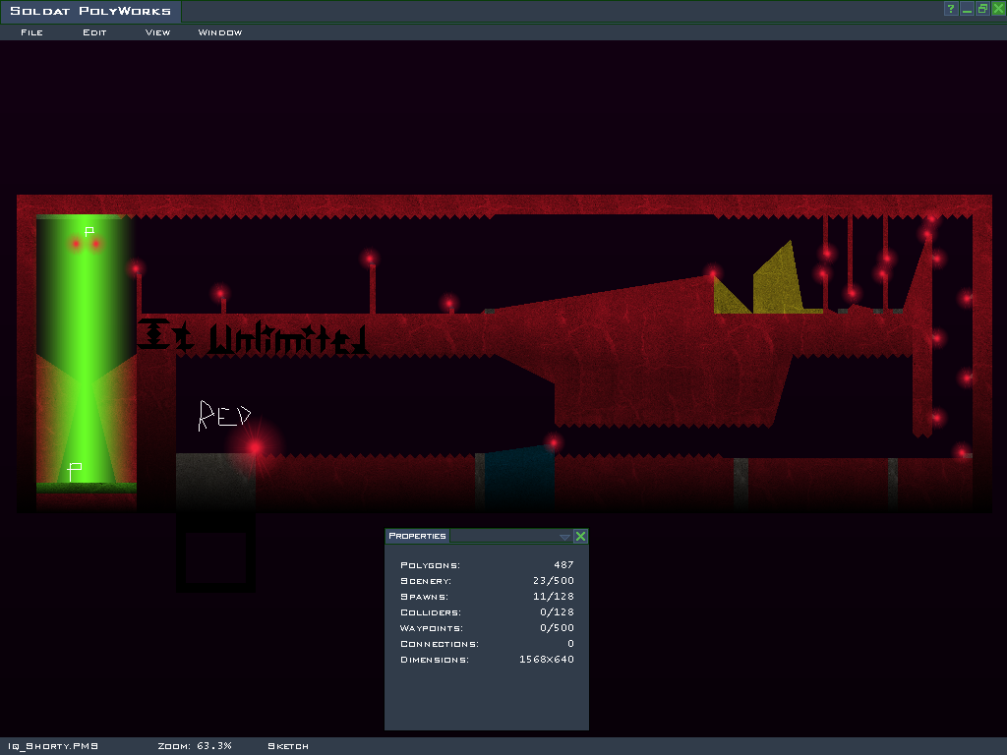Screen dimensions: 1007x755
Task: Click the 'It Unlimited' black text scenery
Action: coord(254,337)
